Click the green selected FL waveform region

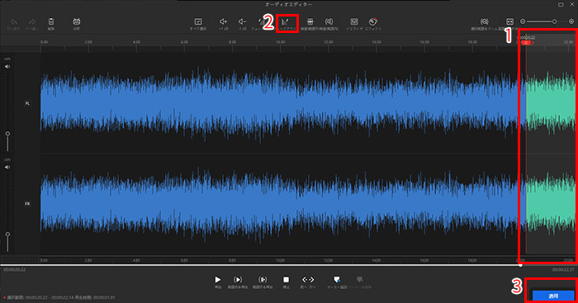coord(551,103)
